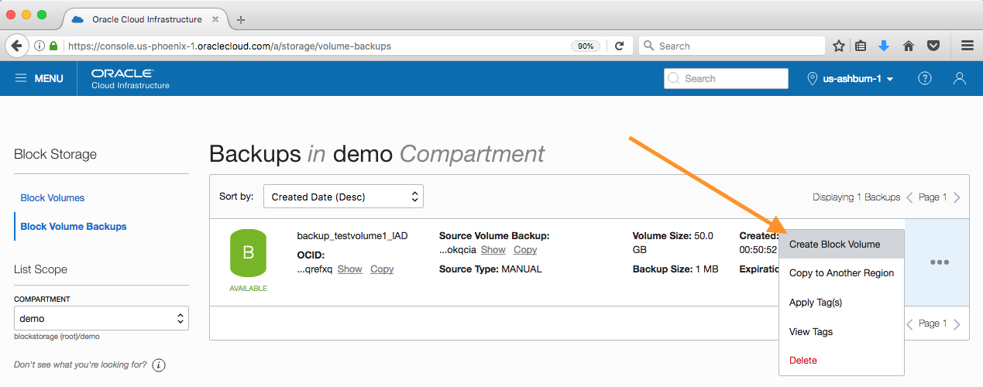Click Show link next to OCID
This screenshot has height=387, width=983.
349,269
